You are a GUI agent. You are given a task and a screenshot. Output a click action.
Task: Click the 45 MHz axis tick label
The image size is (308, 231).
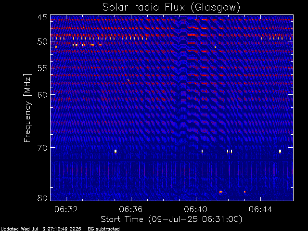coord(42,17)
